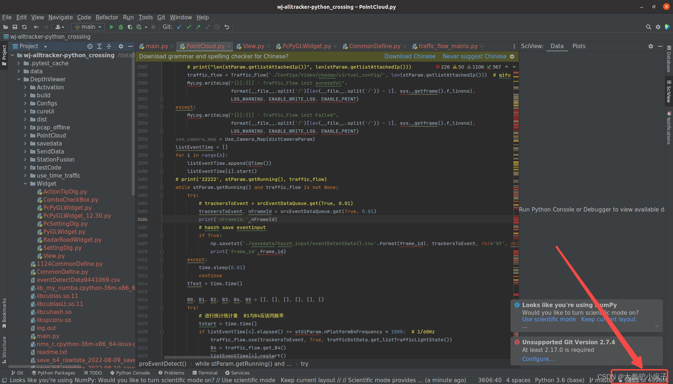Open main run configuration dropdown
This screenshot has width=673, height=384.
click(x=88, y=27)
